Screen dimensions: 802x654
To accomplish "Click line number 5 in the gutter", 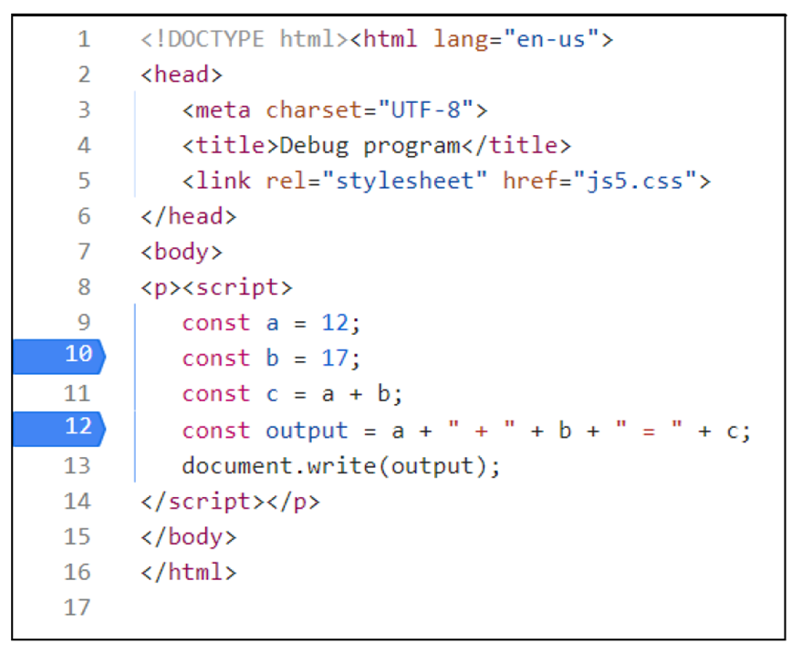I will 84,181.
